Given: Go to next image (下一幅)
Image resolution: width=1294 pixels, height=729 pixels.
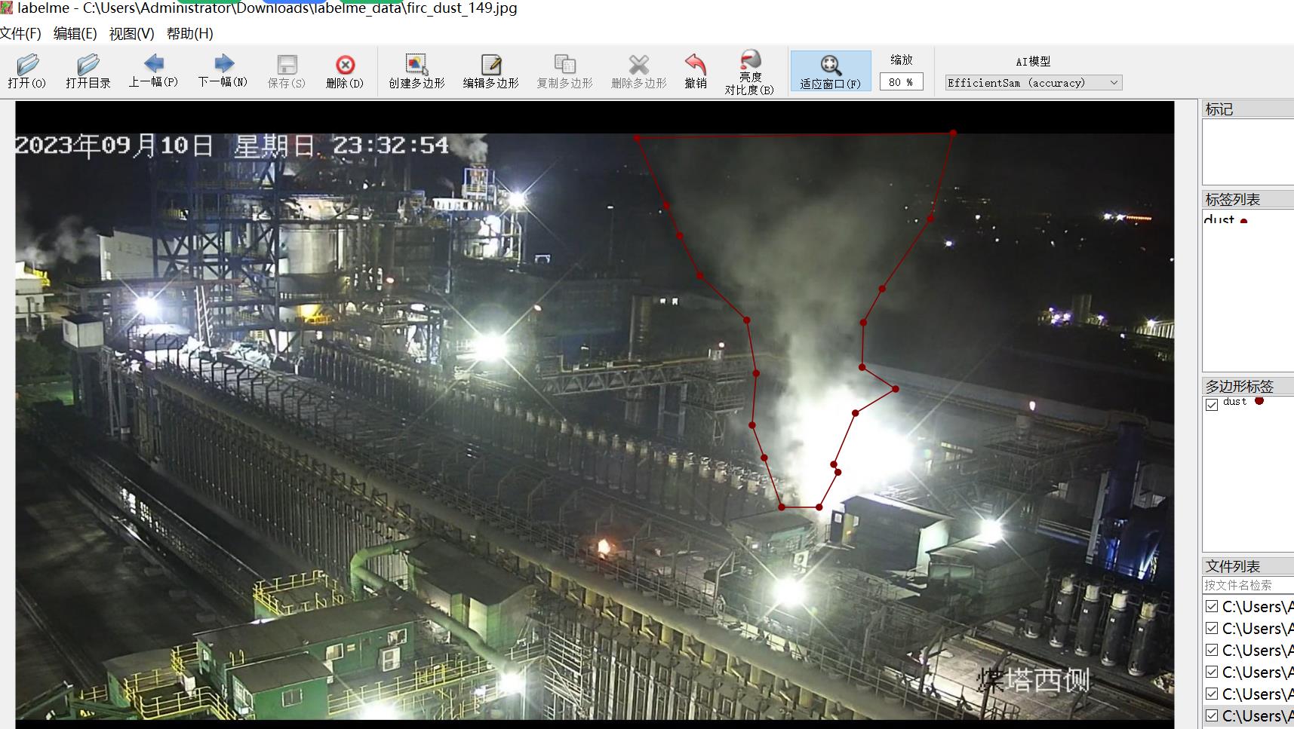Looking at the screenshot, I should 223,71.
